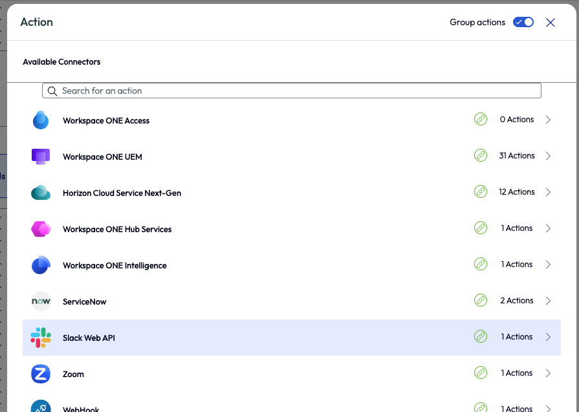
Task: Expand the ServiceNow row chevron
Action: pyautogui.click(x=548, y=301)
